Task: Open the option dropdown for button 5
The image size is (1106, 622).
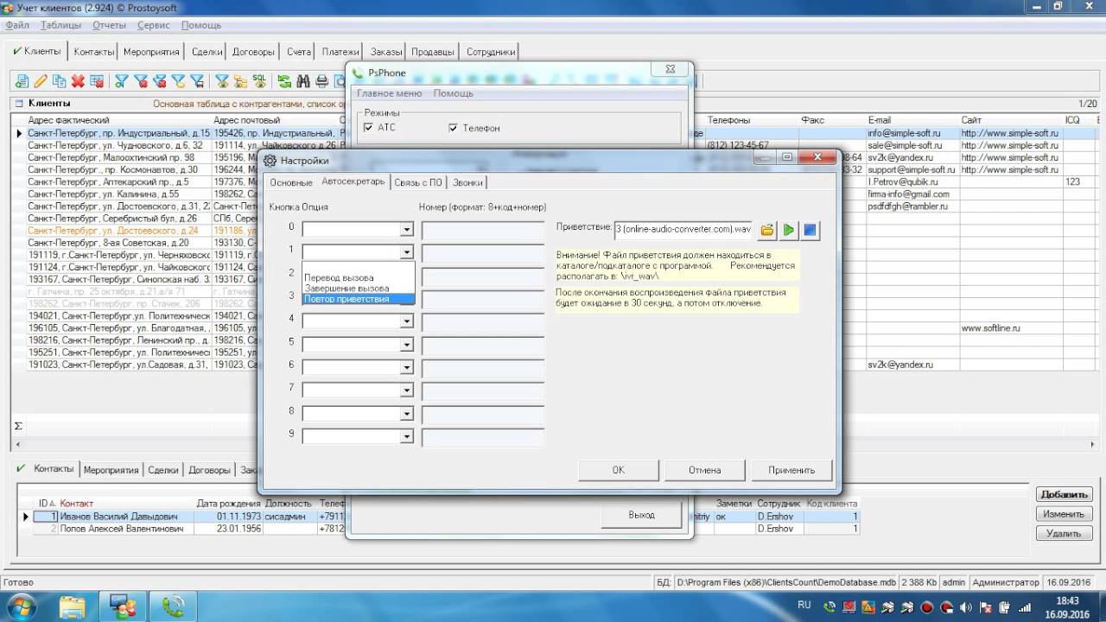Action: point(407,345)
